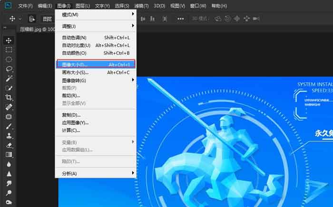Image resolution: width=333 pixels, height=207 pixels.
Task: Open the 滤镜(T) menu
Action: coord(141,6)
